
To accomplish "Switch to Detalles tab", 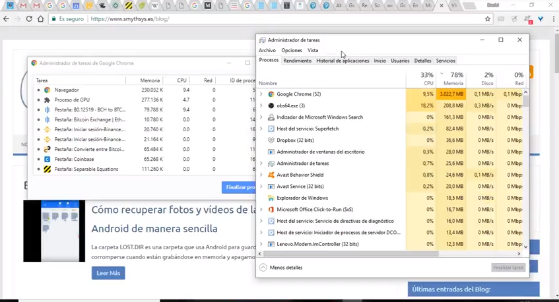I will pyautogui.click(x=422, y=61).
